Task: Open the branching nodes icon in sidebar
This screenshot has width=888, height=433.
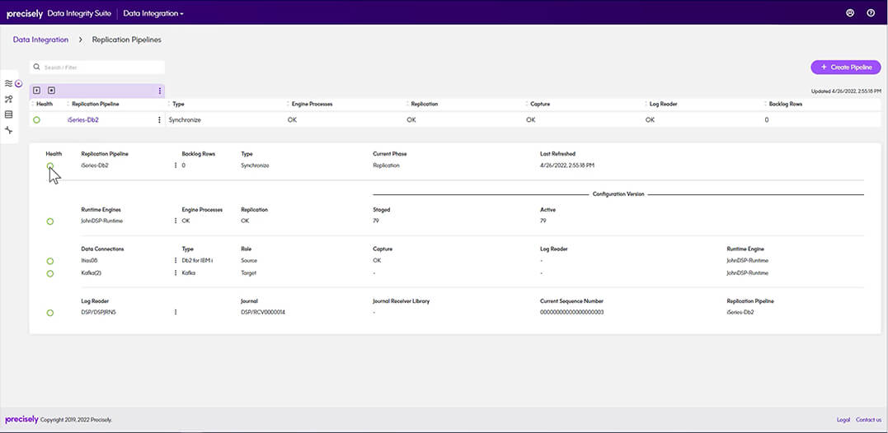Action: click(x=8, y=99)
